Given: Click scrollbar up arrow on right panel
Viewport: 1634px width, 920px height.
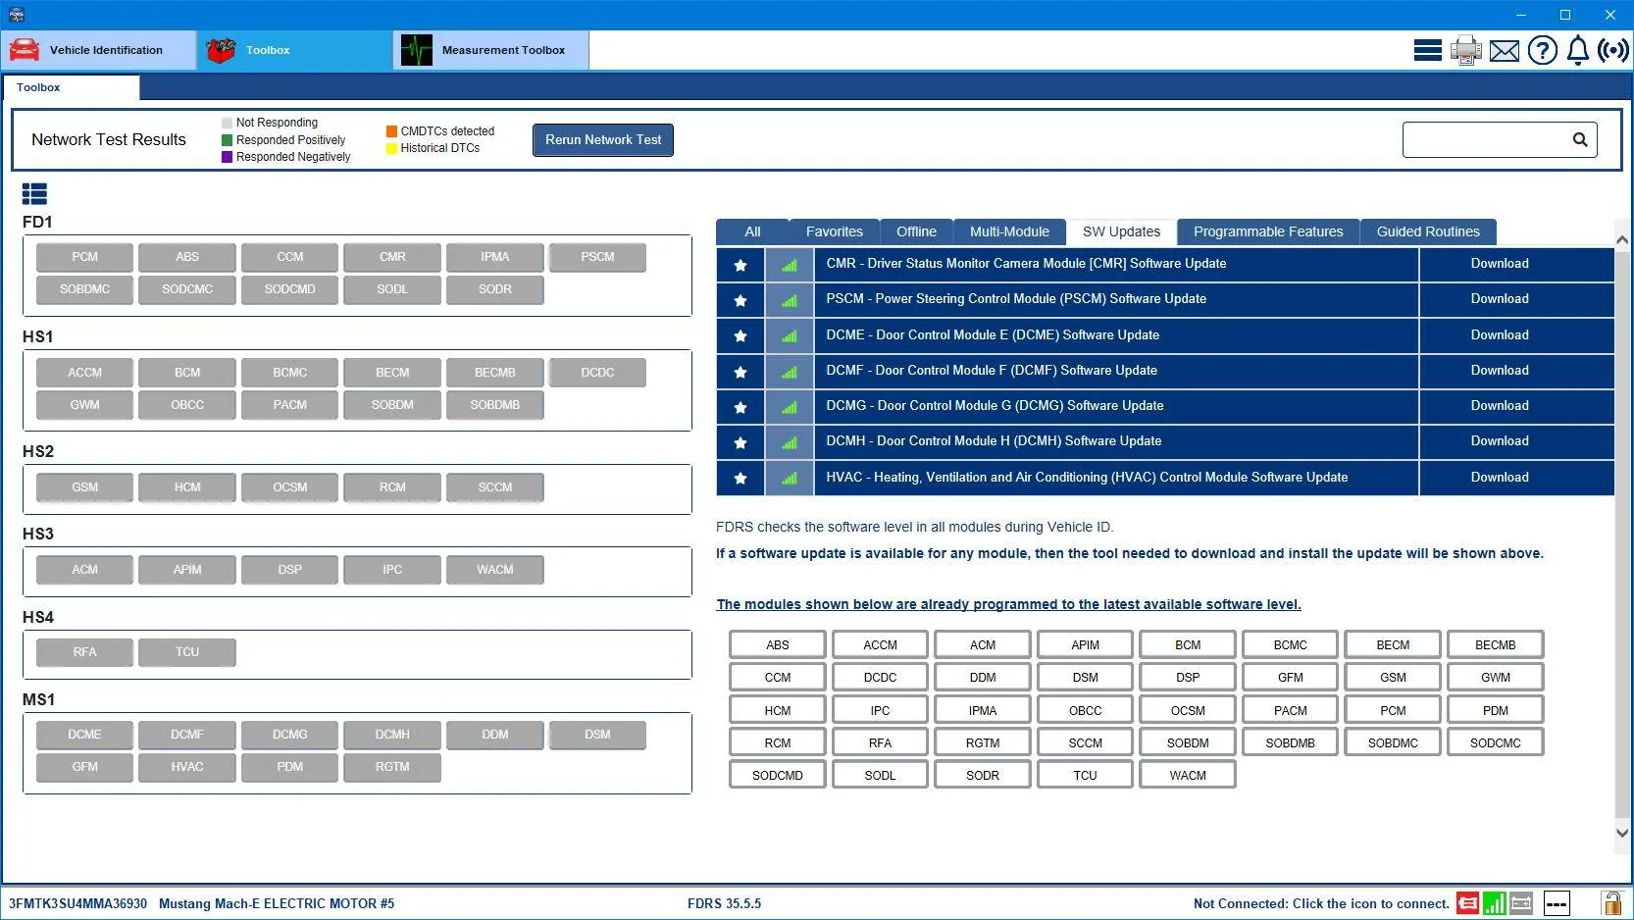Looking at the screenshot, I should pos(1622,239).
